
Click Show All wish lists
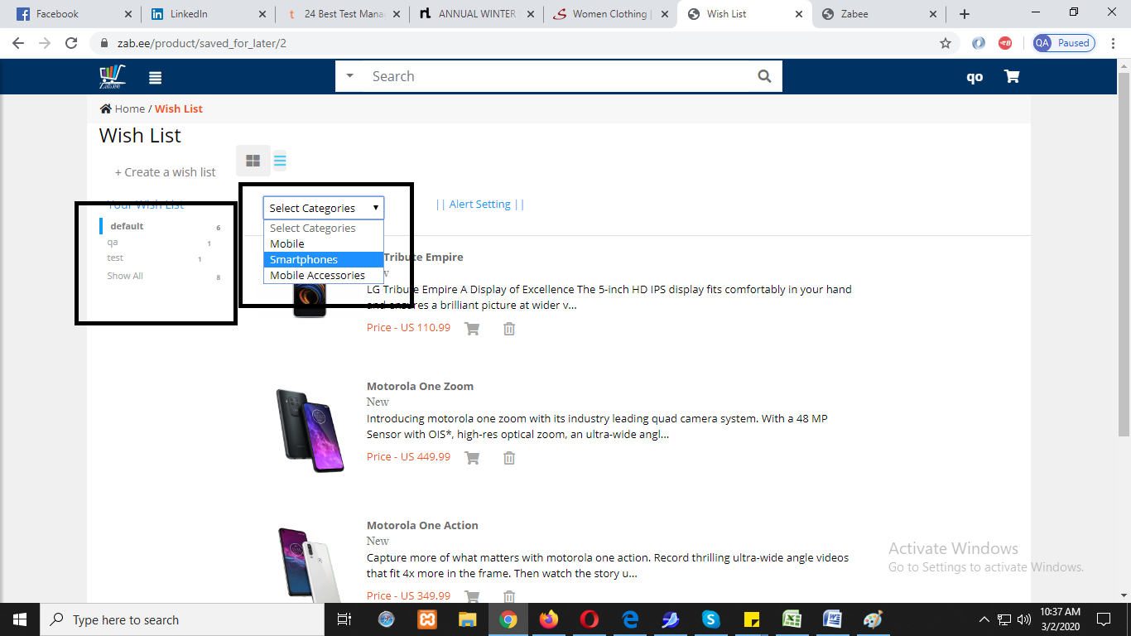125,276
